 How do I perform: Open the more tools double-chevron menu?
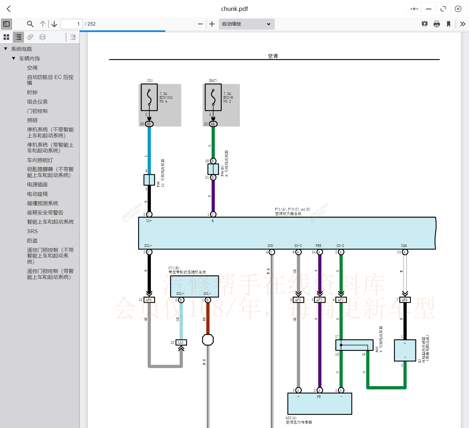pyautogui.click(x=463, y=24)
